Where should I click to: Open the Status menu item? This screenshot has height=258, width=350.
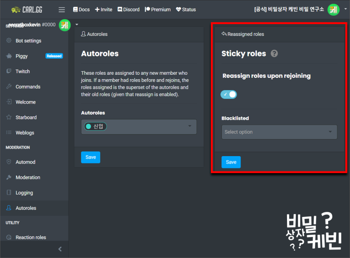coord(186,10)
